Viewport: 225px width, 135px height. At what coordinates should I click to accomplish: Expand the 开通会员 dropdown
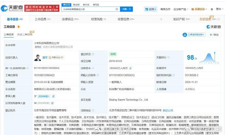coord(199,9)
